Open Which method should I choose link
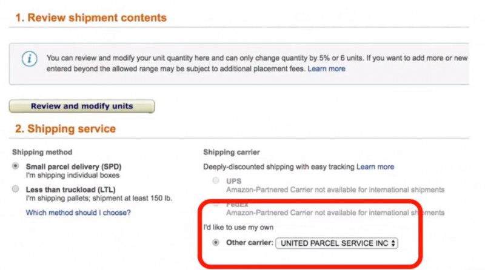The height and width of the screenshot is (270, 485). (x=78, y=212)
